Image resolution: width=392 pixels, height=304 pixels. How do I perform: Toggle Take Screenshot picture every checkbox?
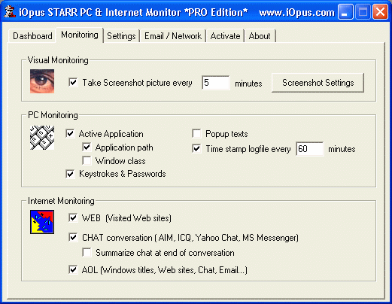pyautogui.click(x=73, y=82)
